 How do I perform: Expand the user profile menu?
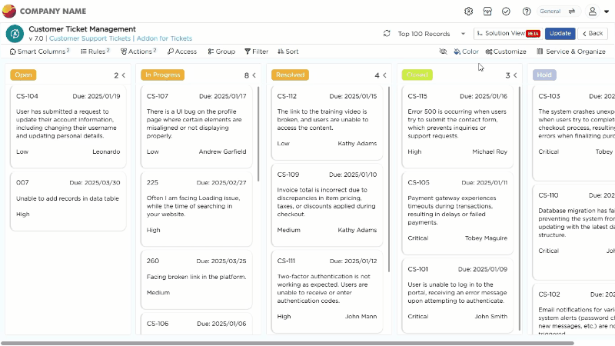click(597, 12)
